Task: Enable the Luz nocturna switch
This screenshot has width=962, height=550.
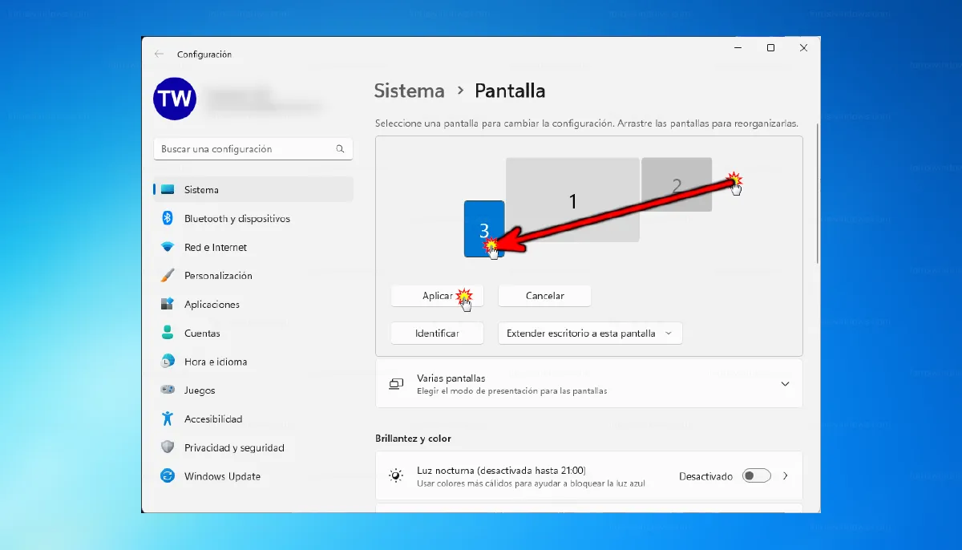Action: coord(754,475)
